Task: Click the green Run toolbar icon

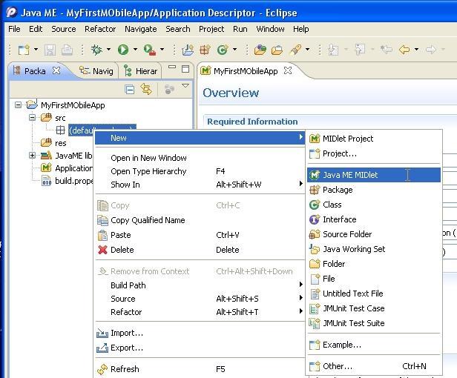Action: pyautogui.click(x=123, y=50)
